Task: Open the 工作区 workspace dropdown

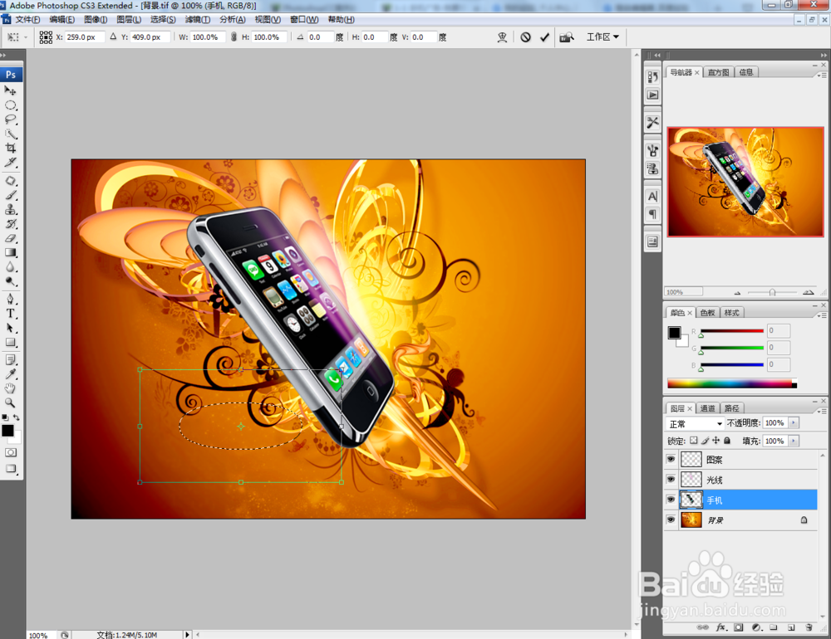Action: coord(602,37)
